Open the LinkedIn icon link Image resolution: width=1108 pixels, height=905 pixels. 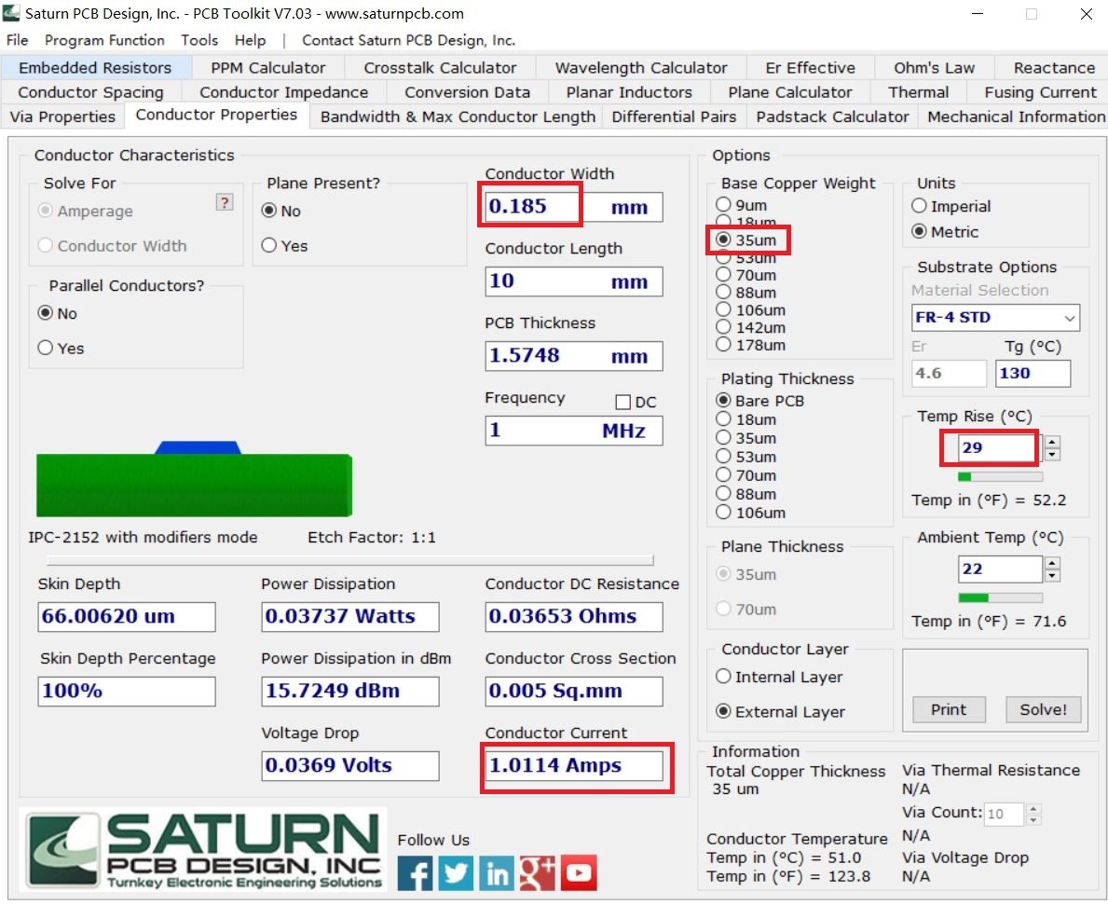click(x=498, y=873)
